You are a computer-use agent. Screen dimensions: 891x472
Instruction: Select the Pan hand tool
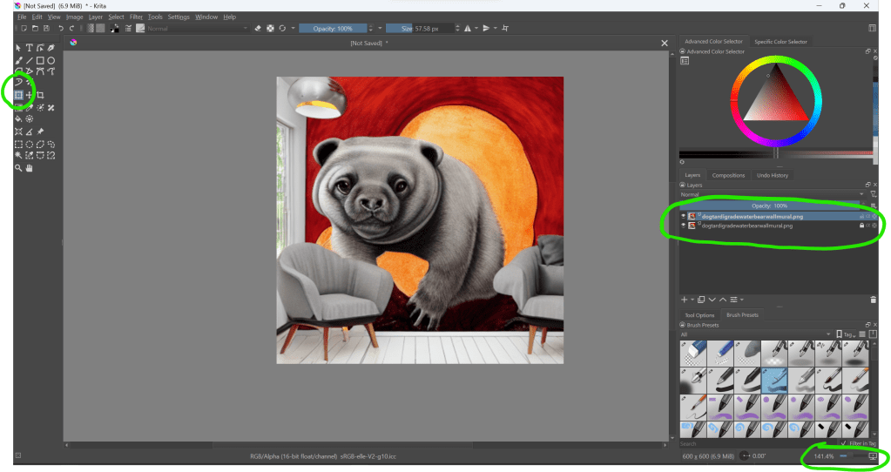pyautogui.click(x=29, y=167)
